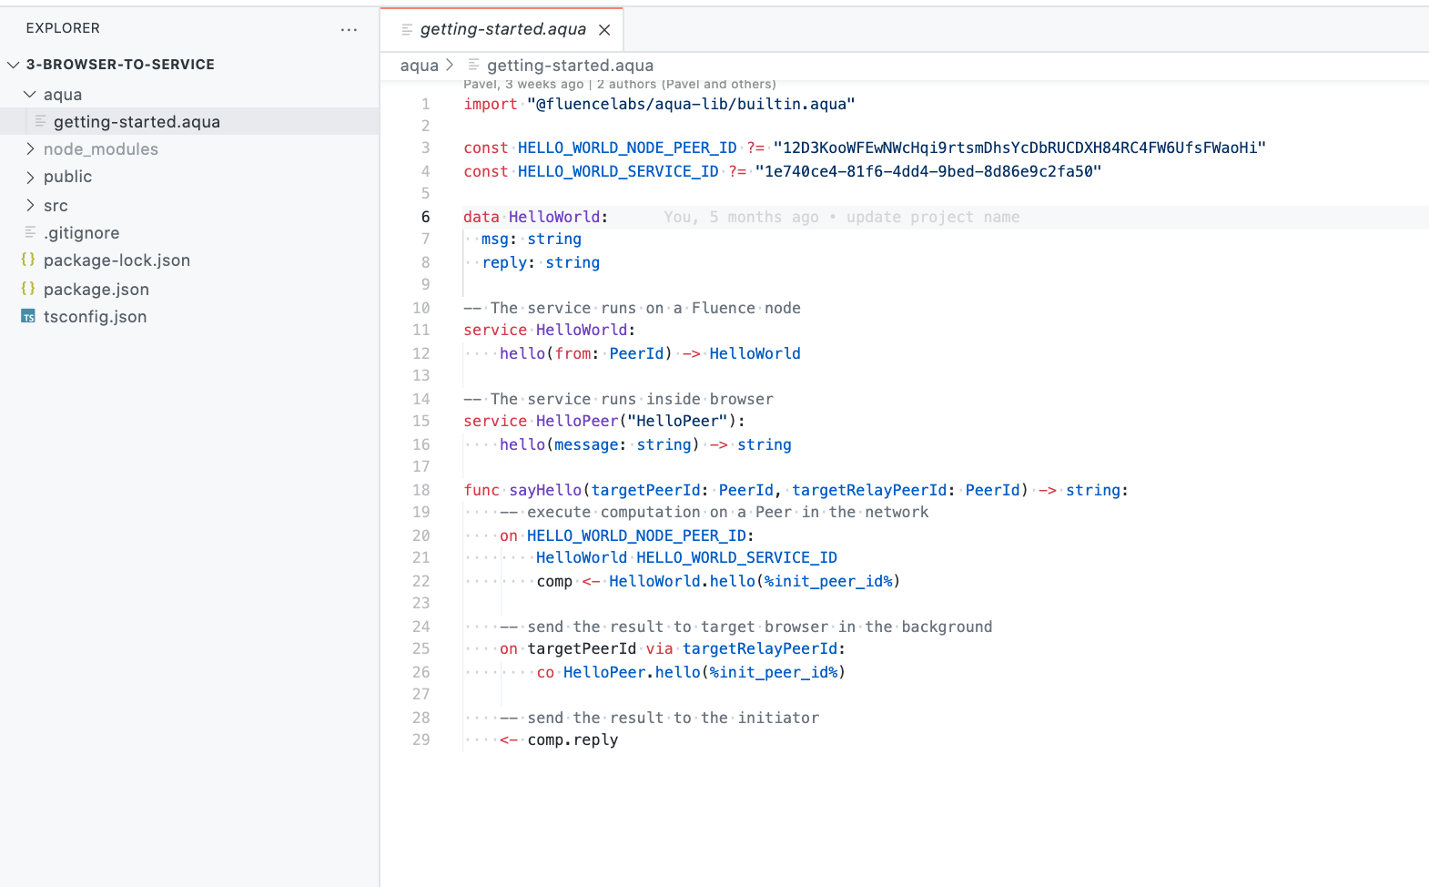The image size is (1429, 887).
Task: Click the breadcrumb chevron separator after aqua
Action: pyautogui.click(x=450, y=65)
